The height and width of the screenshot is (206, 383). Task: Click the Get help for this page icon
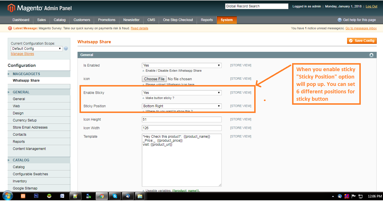[x=339, y=20]
